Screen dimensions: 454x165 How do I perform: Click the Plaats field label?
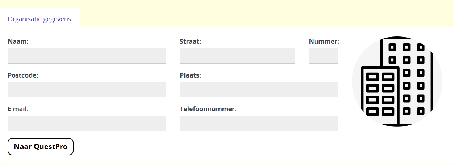tap(190, 75)
